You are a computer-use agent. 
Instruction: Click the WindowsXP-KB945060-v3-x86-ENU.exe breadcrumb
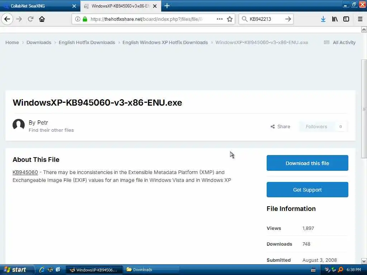click(x=262, y=42)
